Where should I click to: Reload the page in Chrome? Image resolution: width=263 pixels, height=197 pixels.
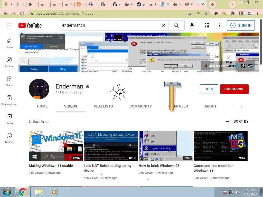(22, 13)
